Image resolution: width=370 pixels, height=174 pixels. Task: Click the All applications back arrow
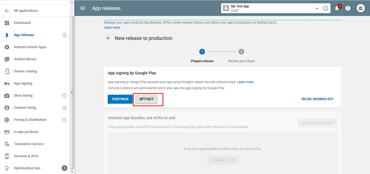(7, 11)
